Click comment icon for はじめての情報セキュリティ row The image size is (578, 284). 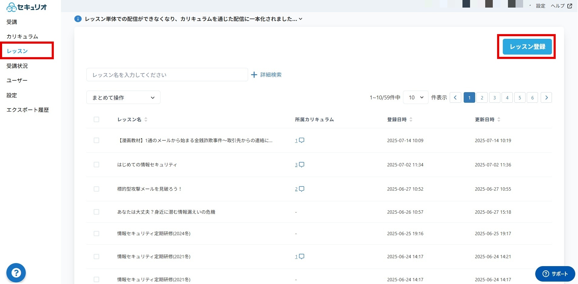pos(302,165)
